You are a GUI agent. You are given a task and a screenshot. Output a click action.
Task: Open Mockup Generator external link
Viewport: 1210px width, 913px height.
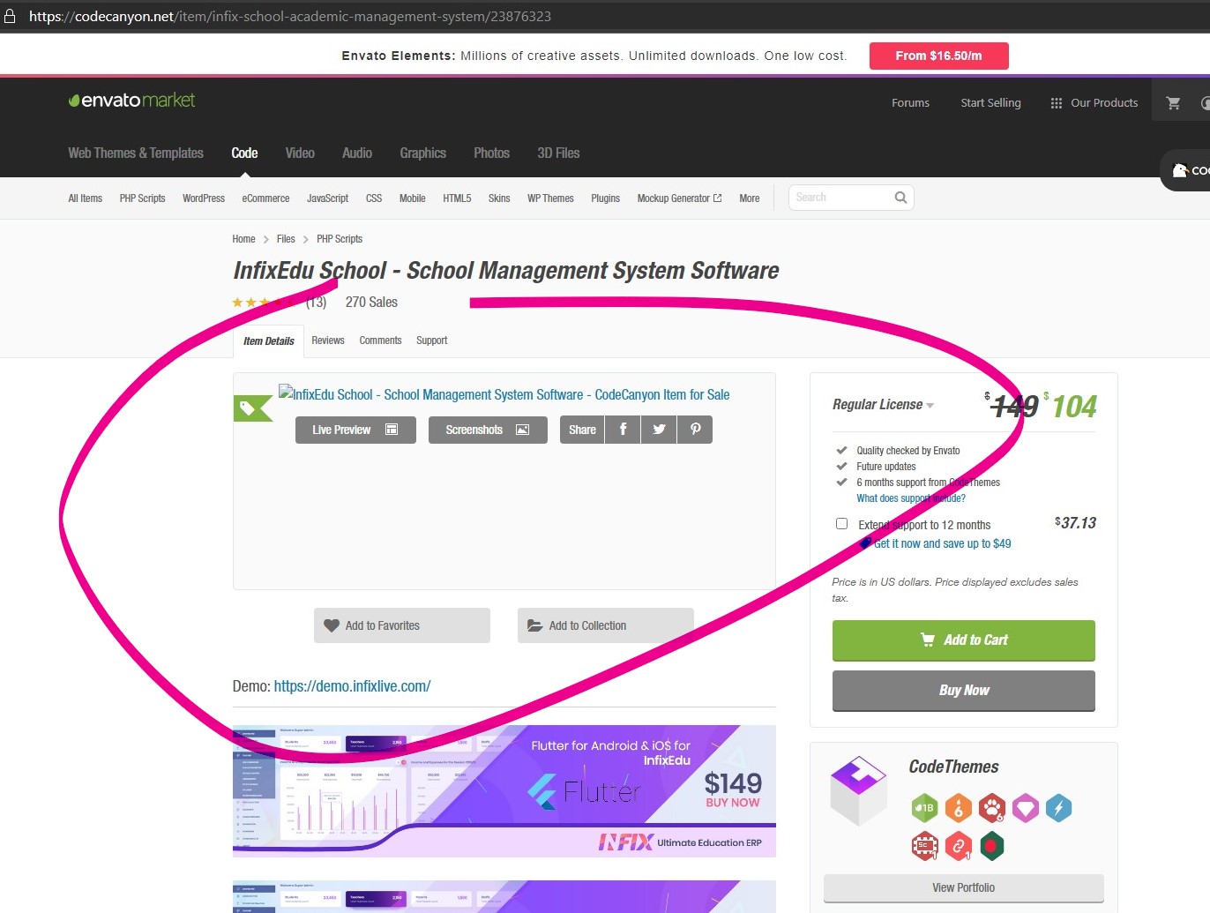[679, 198]
